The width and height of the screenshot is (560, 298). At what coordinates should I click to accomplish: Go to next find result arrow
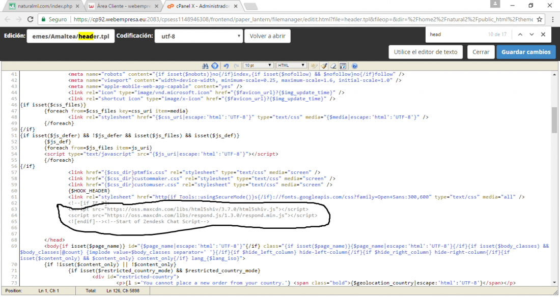[x=531, y=34]
